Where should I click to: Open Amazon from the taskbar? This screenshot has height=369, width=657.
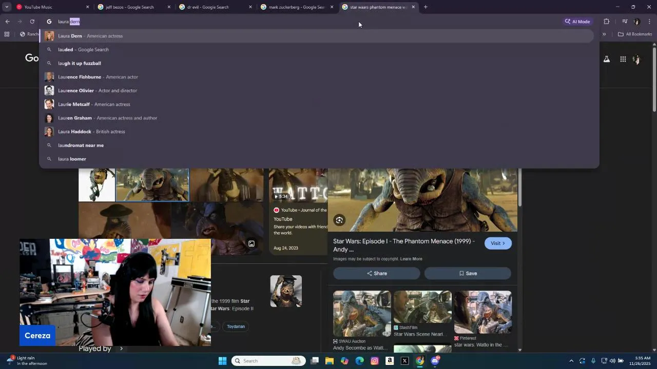pos(390,361)
